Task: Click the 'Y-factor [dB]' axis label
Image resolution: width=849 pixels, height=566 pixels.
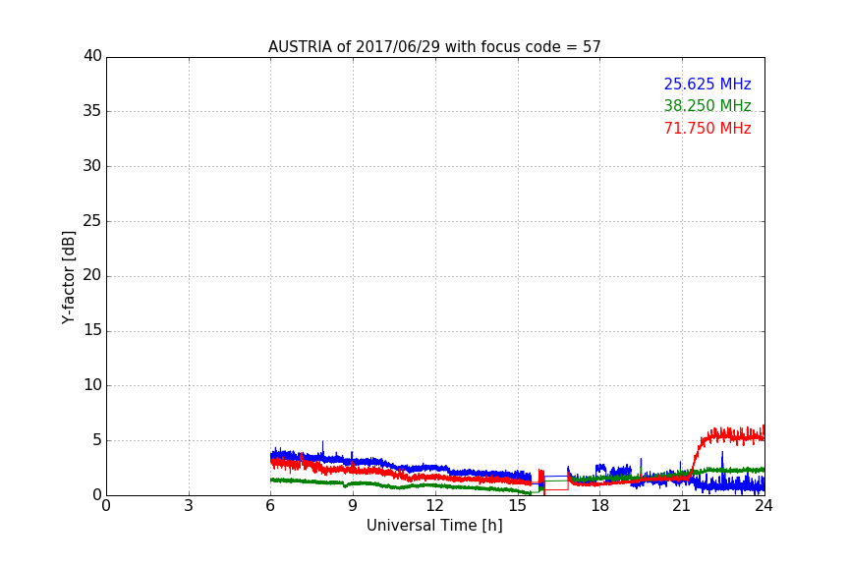Action: click(x=68, y=278)
